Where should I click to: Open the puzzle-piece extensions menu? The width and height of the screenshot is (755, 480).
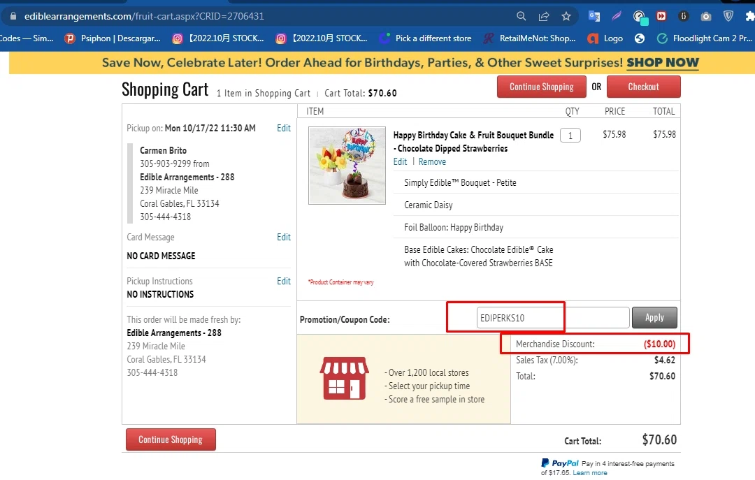point(749,16)
